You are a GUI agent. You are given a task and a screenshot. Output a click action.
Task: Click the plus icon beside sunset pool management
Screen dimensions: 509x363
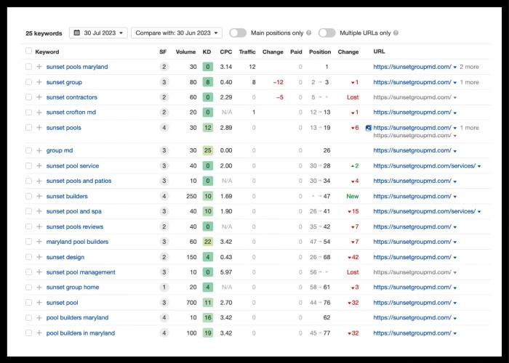(39, 272)
